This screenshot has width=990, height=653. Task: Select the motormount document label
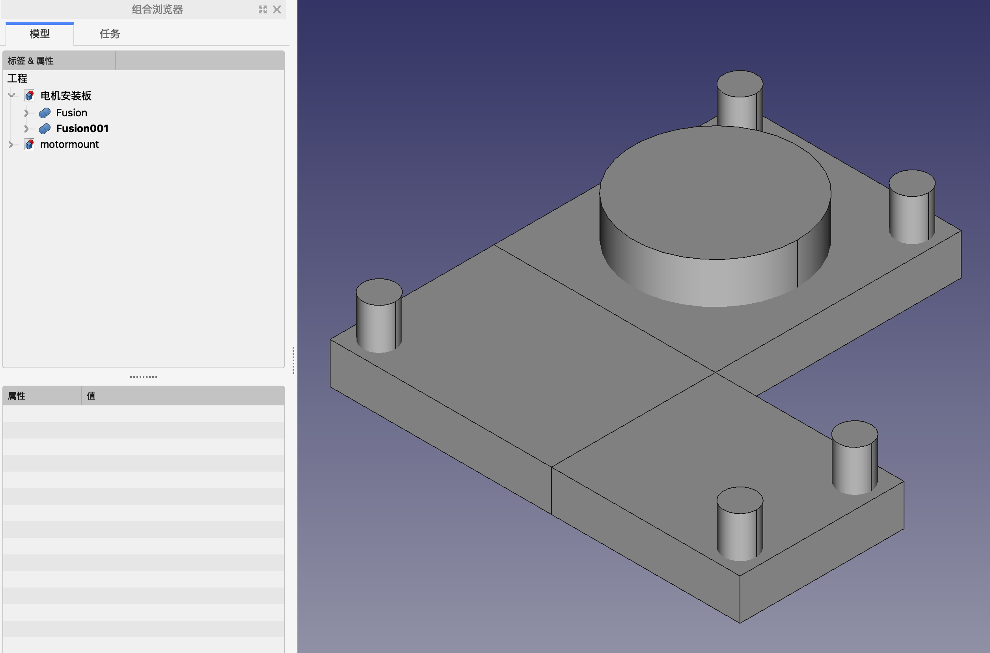click(x=69, y=144)
